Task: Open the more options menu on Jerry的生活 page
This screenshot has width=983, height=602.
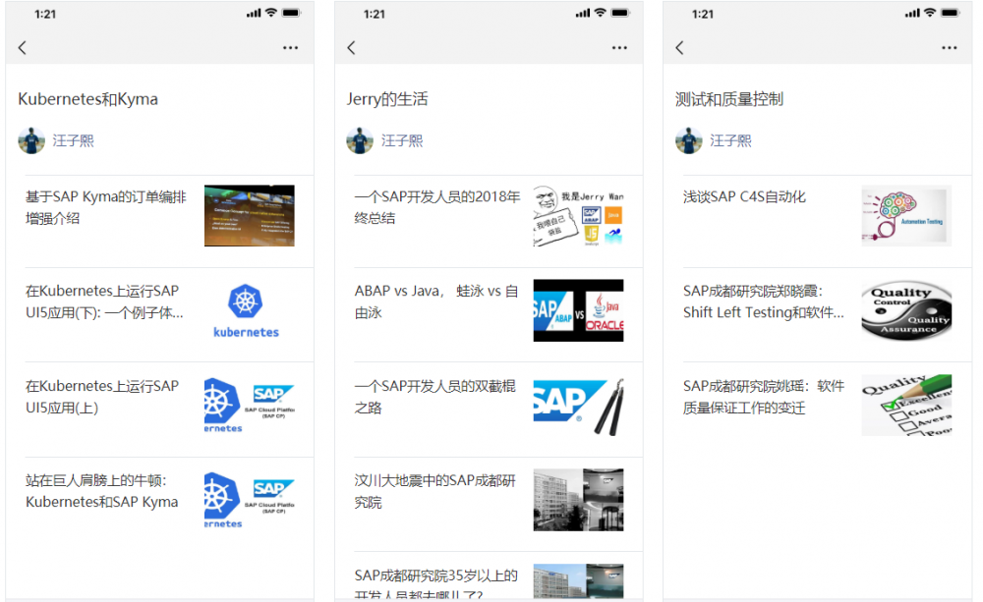Action: pos(619,46)
